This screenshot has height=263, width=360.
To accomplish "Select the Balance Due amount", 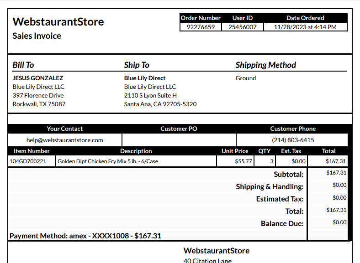I will point(339,222).
